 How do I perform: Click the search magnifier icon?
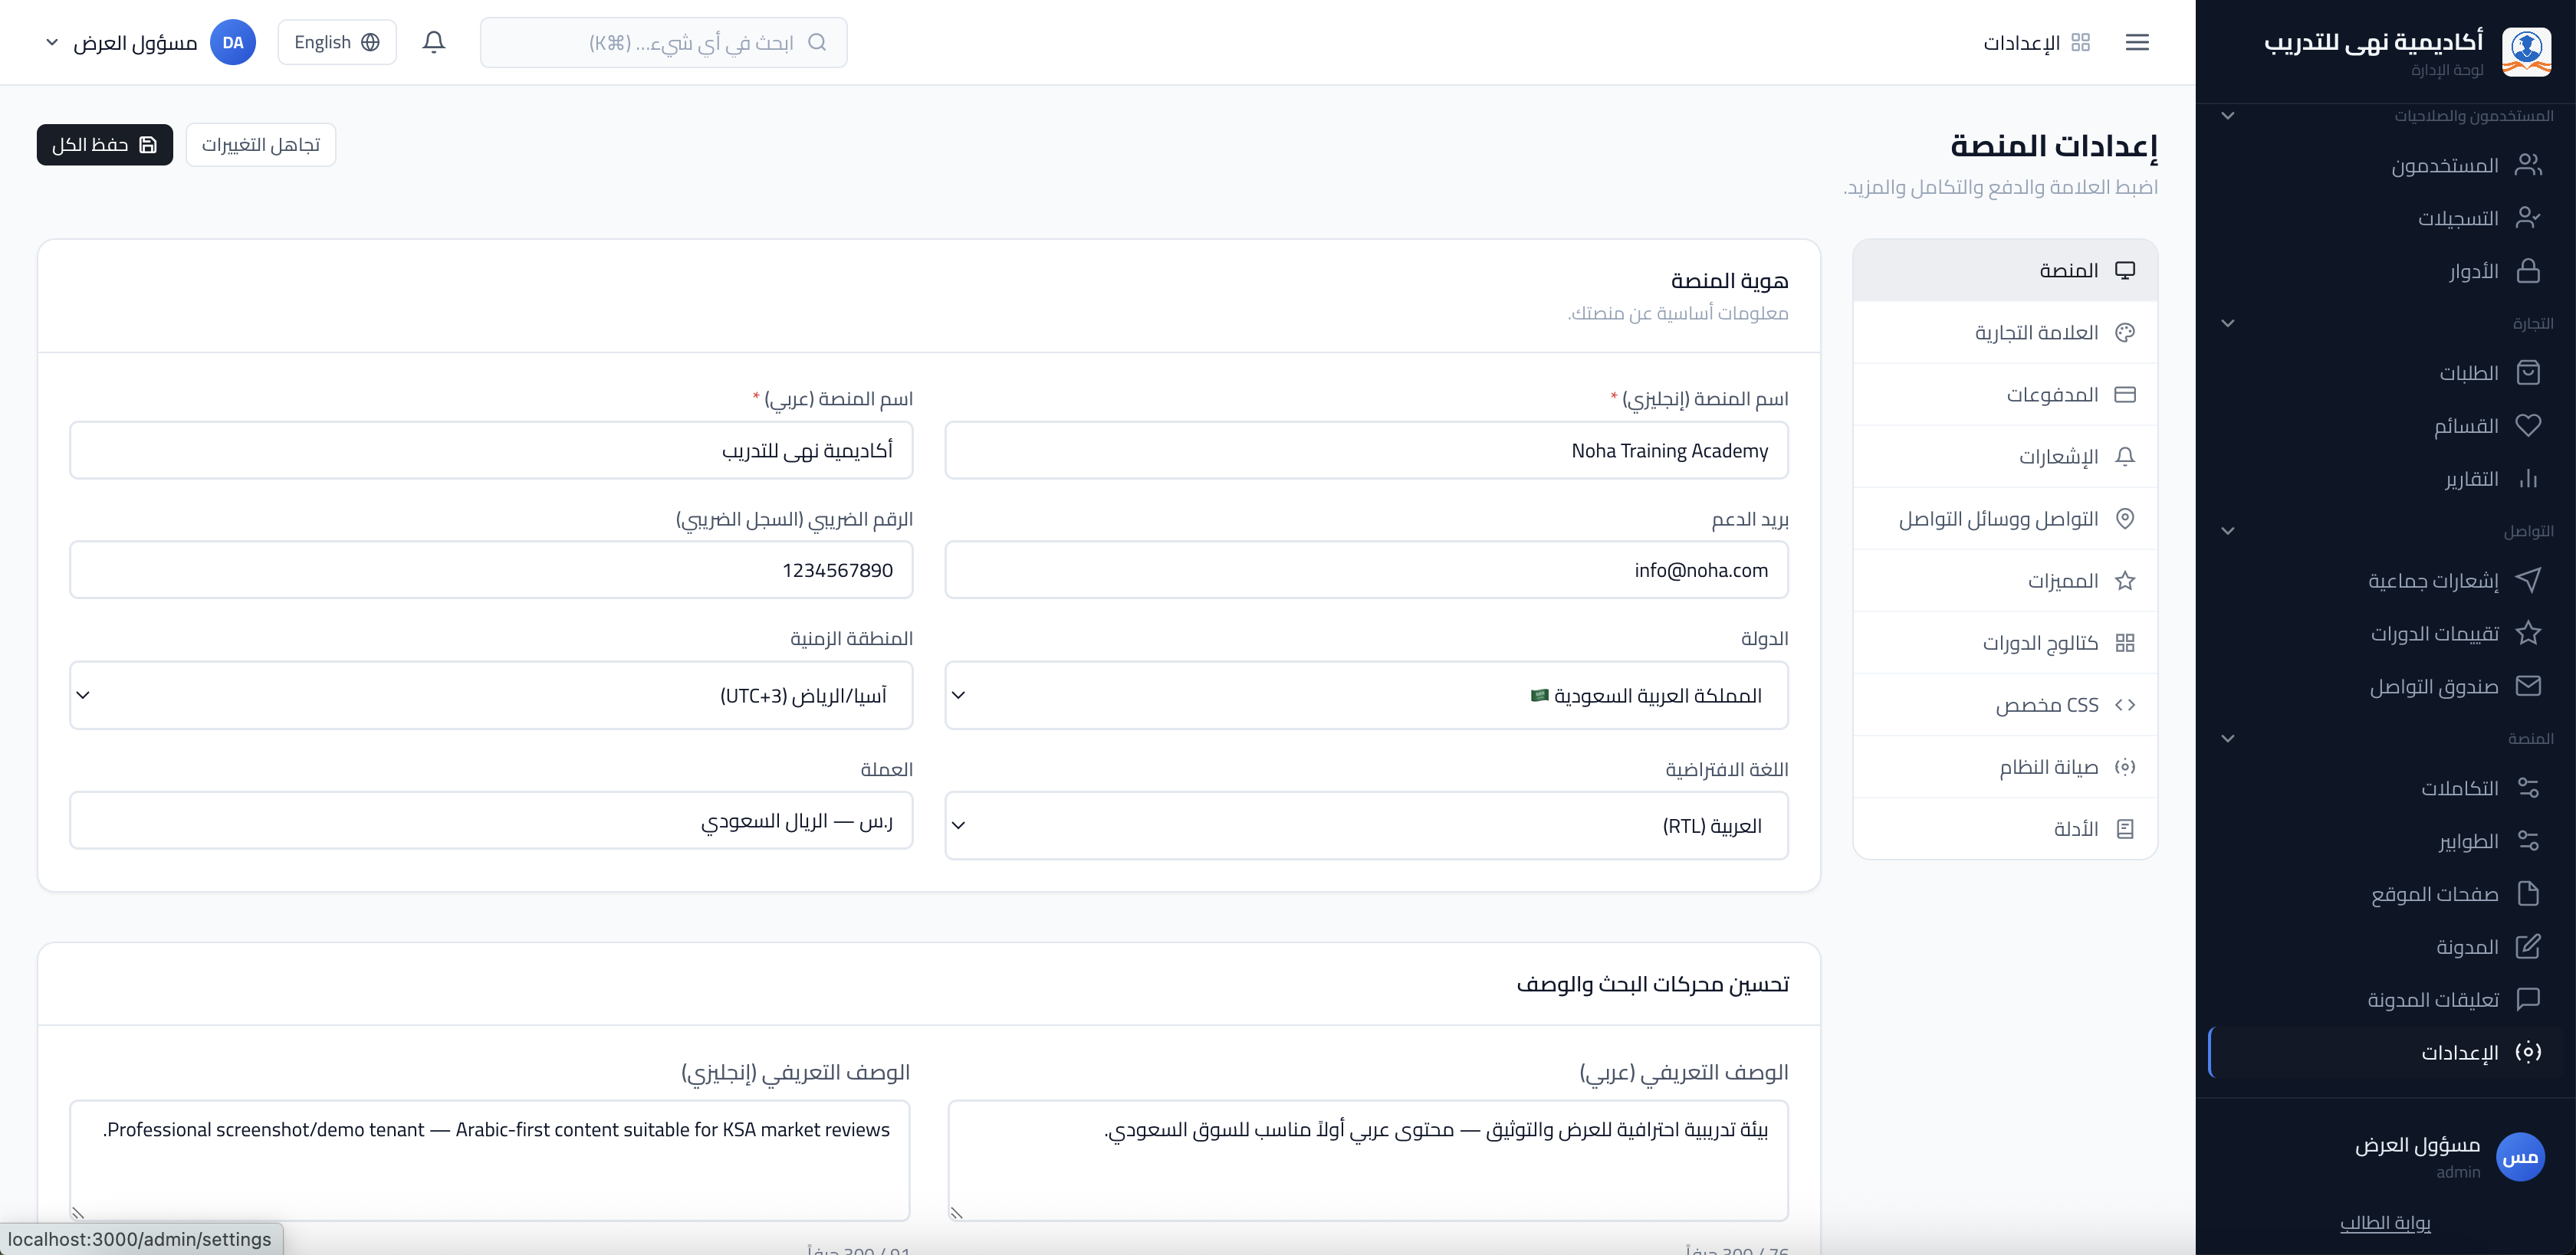(x=817, y=42)
